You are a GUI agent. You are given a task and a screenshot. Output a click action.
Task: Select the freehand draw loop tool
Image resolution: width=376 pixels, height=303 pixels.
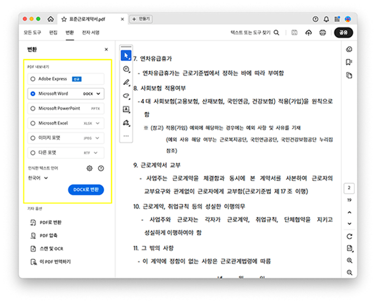tap(126, 96)
